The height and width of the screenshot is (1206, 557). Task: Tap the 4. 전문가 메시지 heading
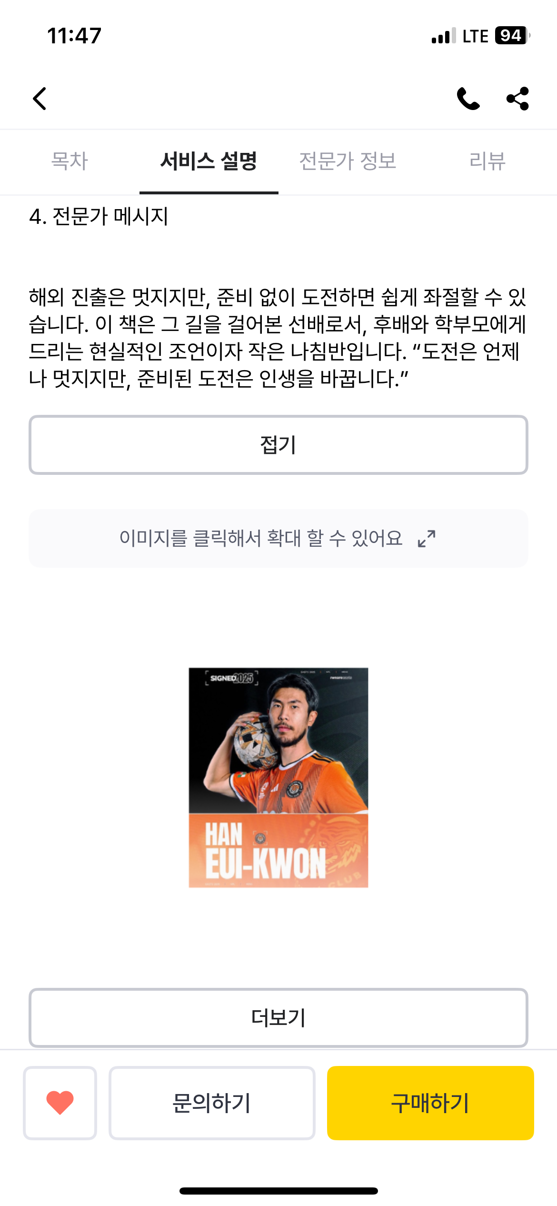tap(99, 217)
